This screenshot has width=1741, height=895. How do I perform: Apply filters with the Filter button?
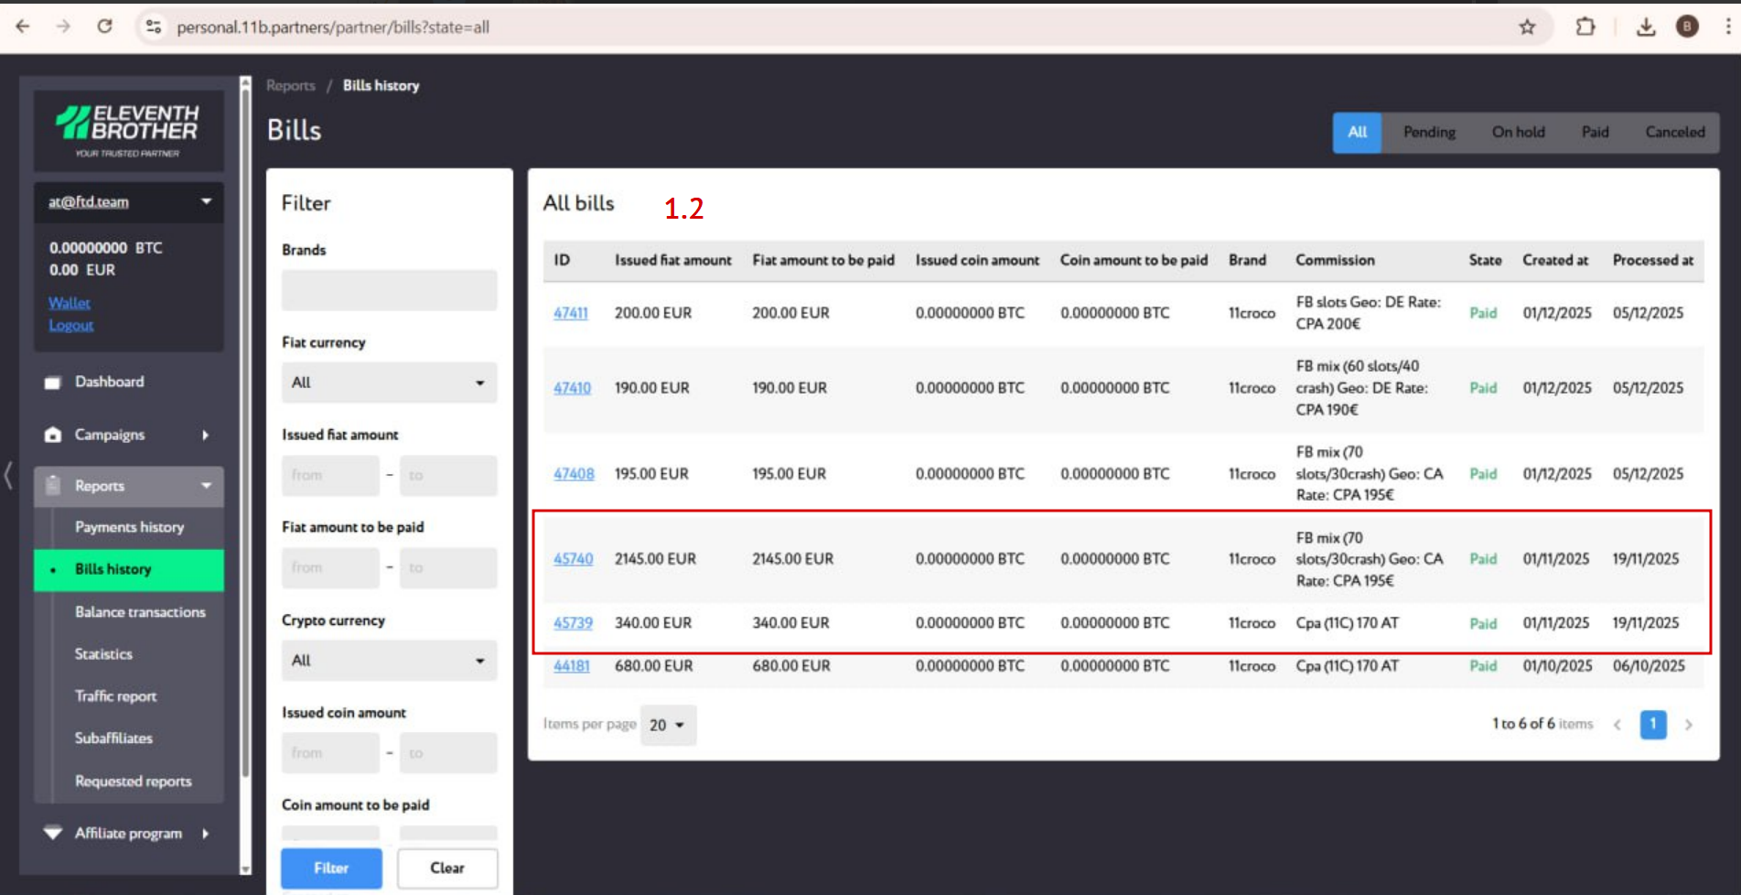tap(331, 868)
